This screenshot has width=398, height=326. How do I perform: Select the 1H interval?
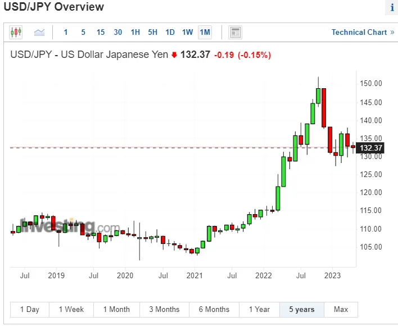135,32
